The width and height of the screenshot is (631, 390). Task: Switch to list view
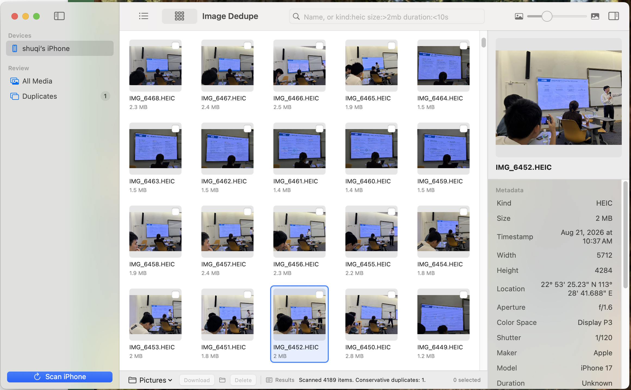pos(143,16)
